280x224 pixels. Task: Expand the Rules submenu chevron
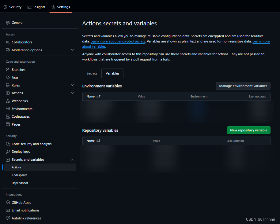72,85
